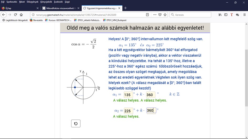Open 'DTGY_MM_Budapest' bookmark

point(115,20)
